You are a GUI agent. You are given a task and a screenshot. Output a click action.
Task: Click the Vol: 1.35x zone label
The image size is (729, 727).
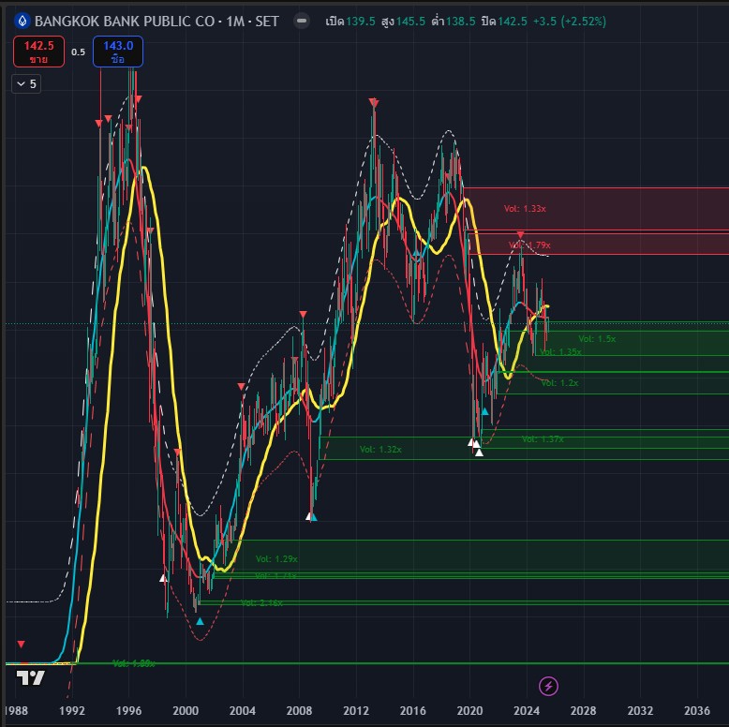point(560,352)
